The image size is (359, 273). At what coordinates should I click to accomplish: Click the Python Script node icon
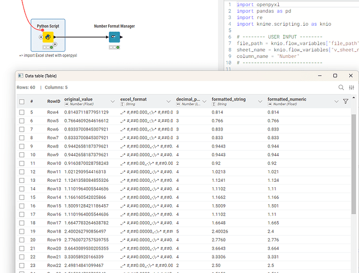48,37
